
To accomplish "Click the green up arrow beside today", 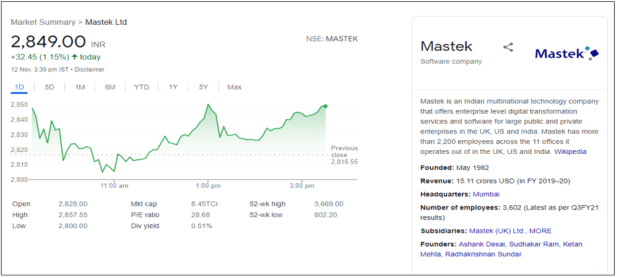I will (74, 57).
